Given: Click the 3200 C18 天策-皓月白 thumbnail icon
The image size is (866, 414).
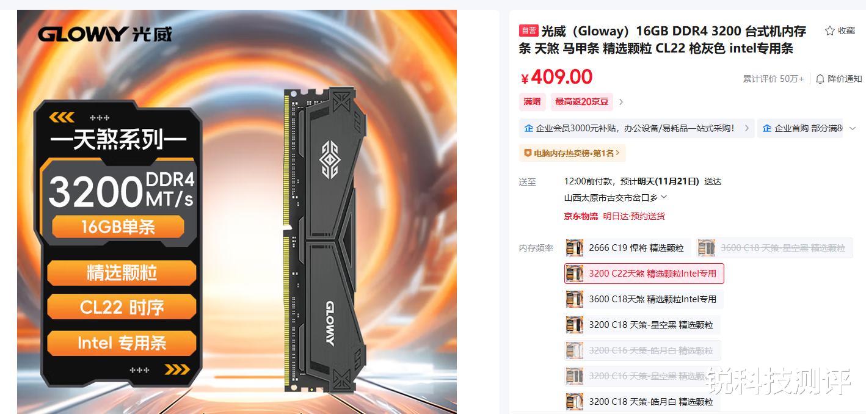Looking at the screenshot, I should (x=574, y=402).
